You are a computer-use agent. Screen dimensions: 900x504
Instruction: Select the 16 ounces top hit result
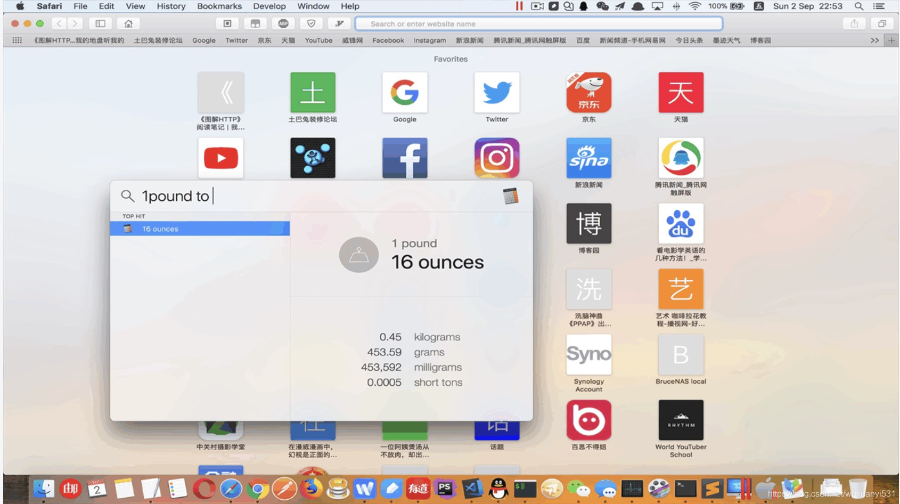[200, 229]
